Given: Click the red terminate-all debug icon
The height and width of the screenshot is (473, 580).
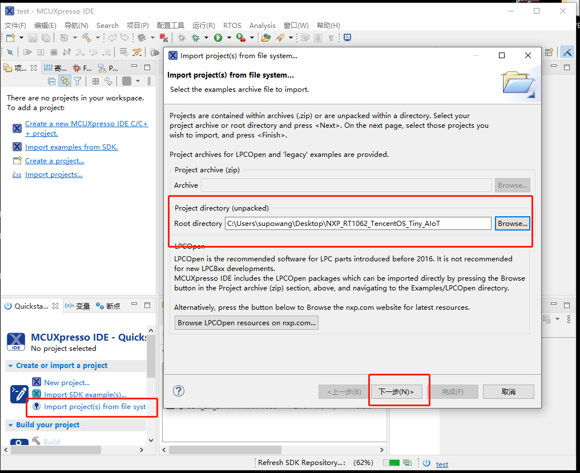Looking at the screenshot, I should [163, 38].
